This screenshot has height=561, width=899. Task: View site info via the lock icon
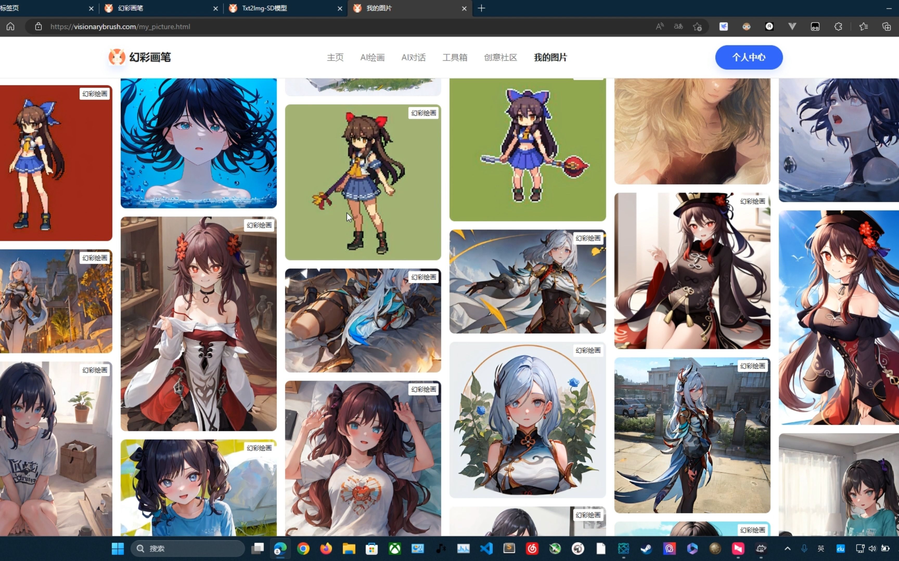click(38, 26)
